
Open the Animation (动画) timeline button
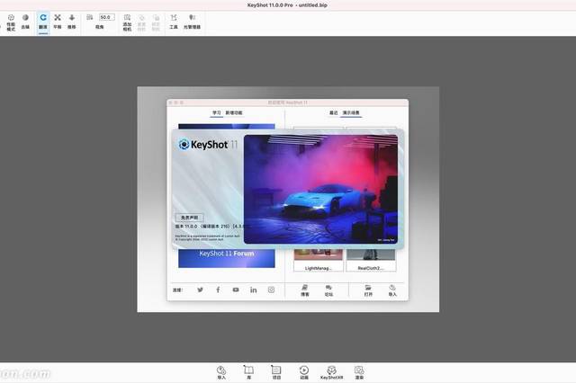point(304,372)
